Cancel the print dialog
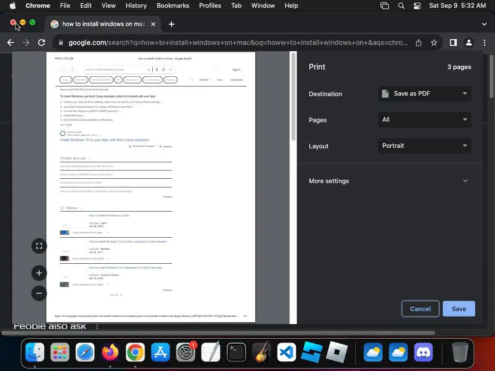The height and width of the screenshot is (371, 495). pyautogui.click(x=420, y=309)
